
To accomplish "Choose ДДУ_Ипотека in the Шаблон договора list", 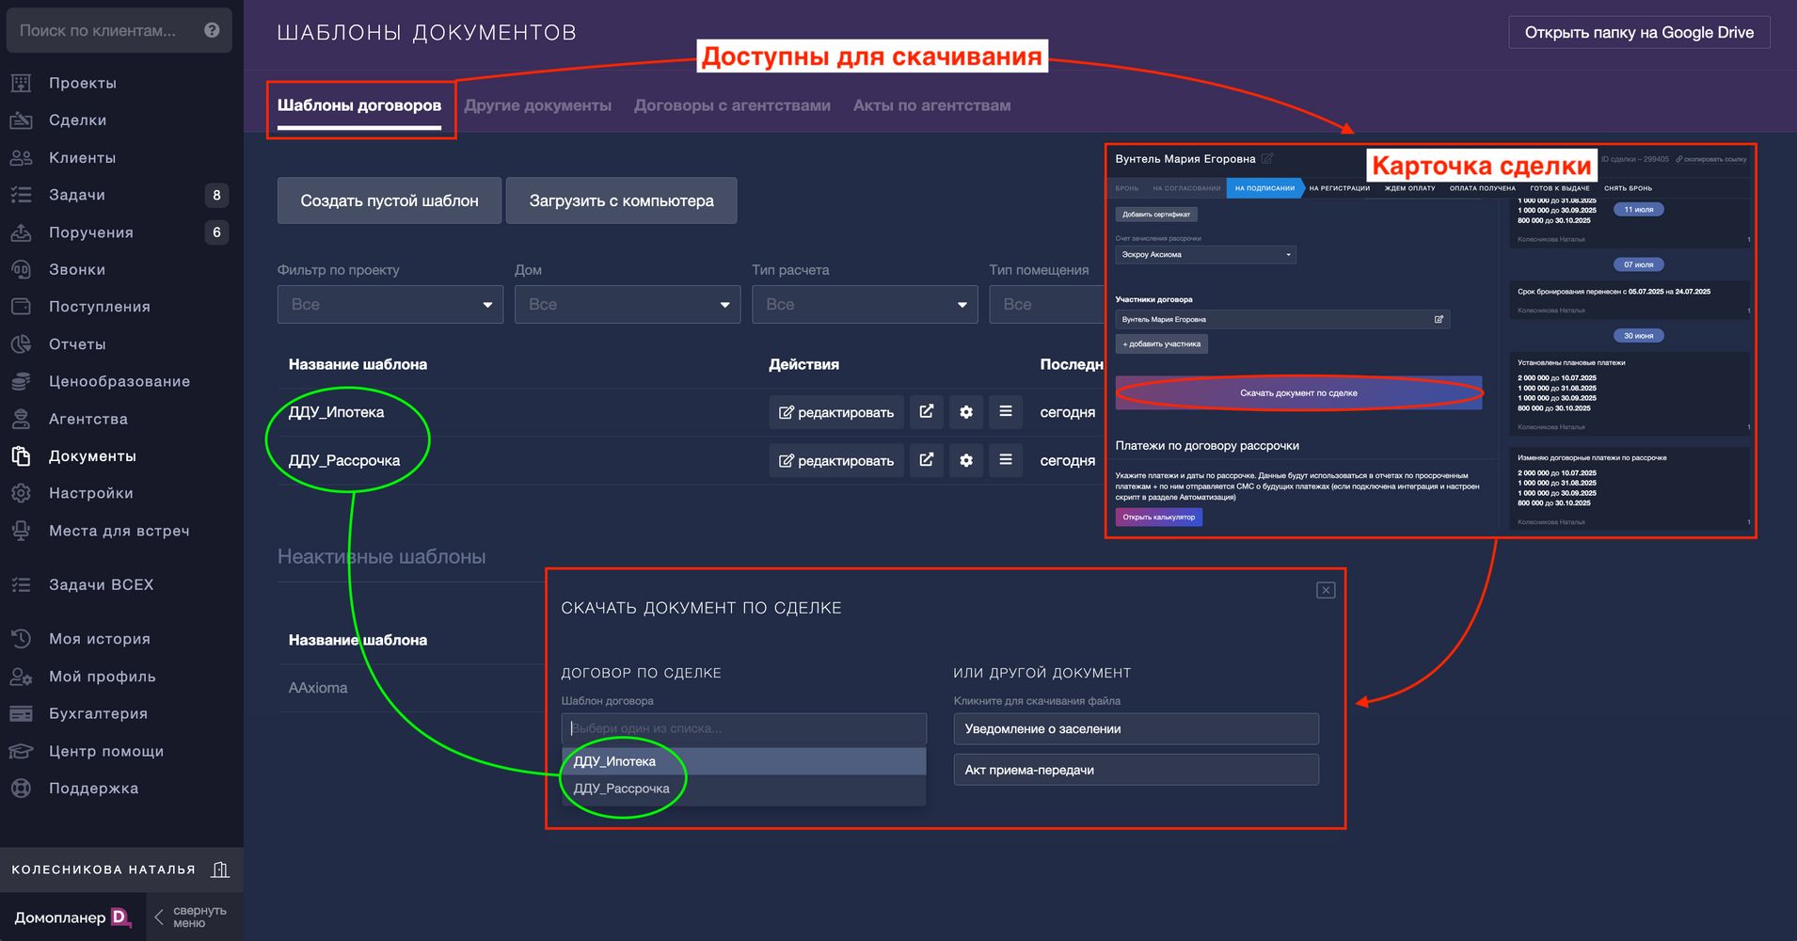I will [744, 761].
